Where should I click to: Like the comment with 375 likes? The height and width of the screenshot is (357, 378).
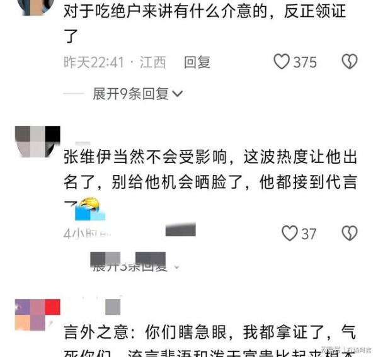[x=282, y=62]
